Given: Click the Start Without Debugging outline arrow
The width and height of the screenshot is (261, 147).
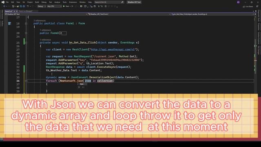Looking at the screenshot, I should click(73, 7).
